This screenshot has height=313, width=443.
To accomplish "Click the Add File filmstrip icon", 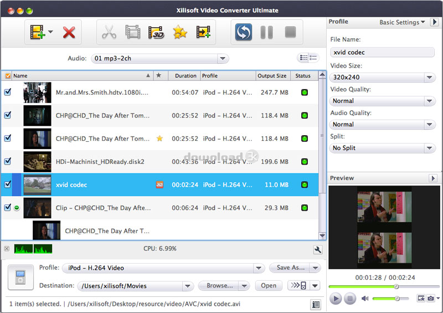I will point(38,32).
